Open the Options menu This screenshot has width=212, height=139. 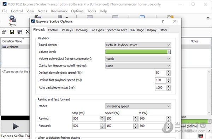pos(77,11)
